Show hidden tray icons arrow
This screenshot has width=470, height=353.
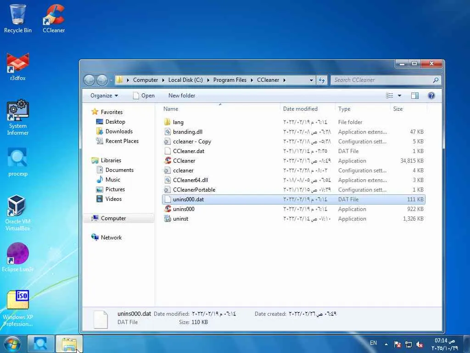click(x=386, y=344)
